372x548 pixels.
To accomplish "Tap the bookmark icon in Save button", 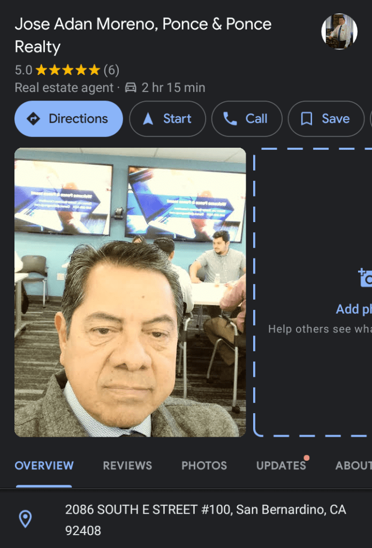I will 307,119.
